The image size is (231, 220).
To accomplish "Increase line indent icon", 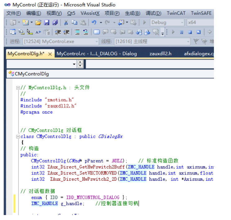I will click(66, 32).
